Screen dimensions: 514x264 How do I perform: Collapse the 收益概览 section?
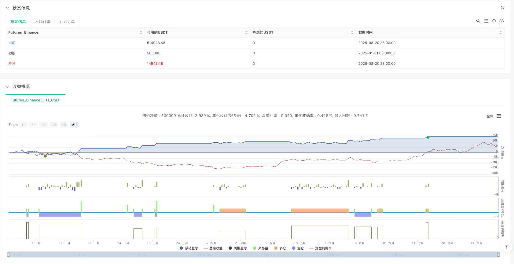[x=8, y=86]
